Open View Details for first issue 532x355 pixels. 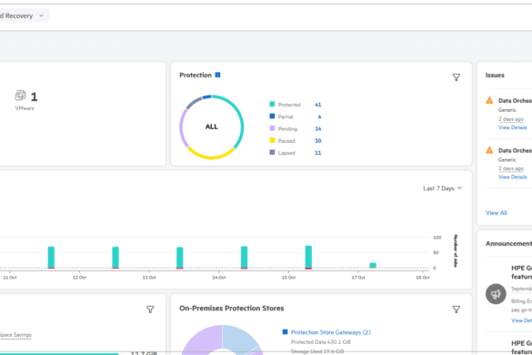(x=512, y=127)
